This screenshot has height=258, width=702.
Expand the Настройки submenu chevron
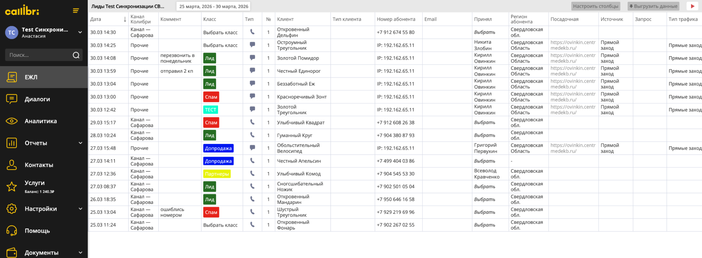tap(80, 209)
